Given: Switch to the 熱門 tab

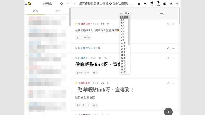Looking at the screenshot, I should pos(58,11).
